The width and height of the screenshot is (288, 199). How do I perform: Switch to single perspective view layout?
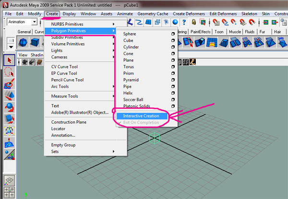(x=9, y=180)
